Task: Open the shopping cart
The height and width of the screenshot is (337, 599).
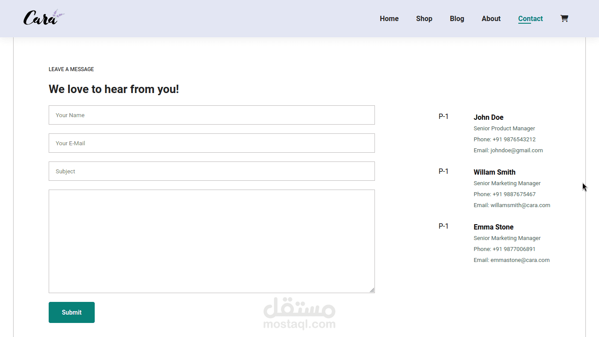Action: pos(564,18)
